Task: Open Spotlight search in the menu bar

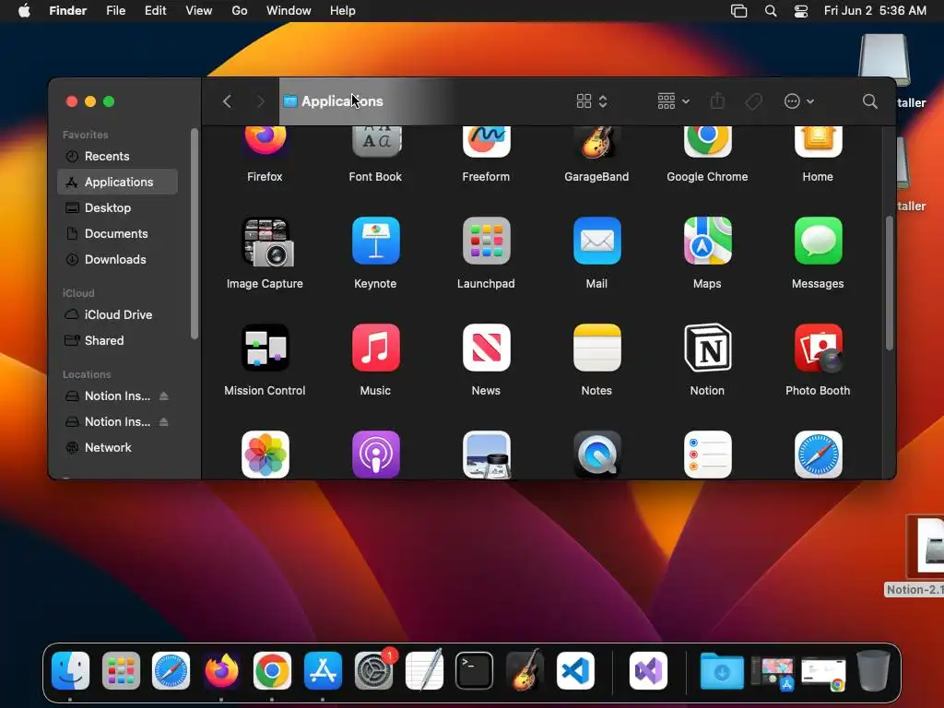Action: coord(770,11)
